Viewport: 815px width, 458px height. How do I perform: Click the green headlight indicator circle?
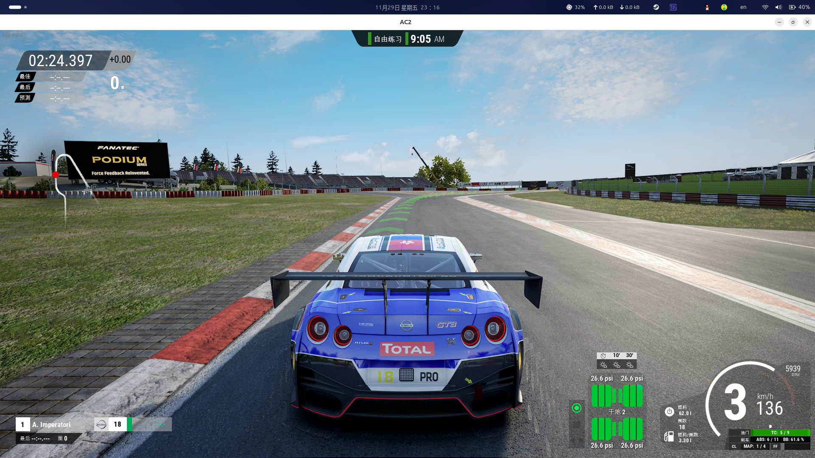(576, 408)
